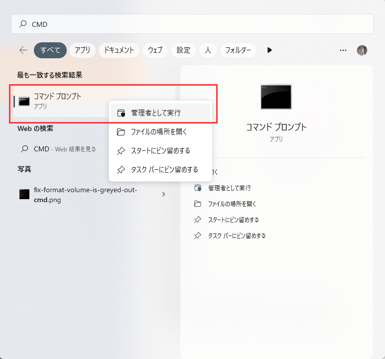Open the 設定 filter tab
The image size is (385, 359).
coord(183,50)
